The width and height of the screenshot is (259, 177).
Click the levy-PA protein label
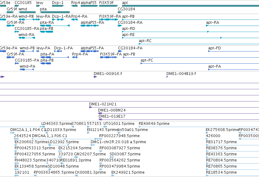click(43, 48)
